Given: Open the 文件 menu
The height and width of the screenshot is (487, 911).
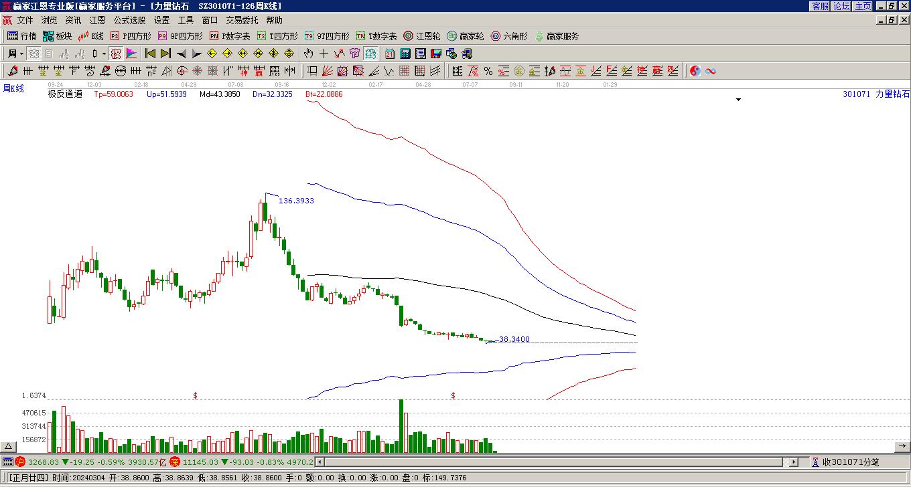Looking at the screenshot, I should (x=25, y=21).
